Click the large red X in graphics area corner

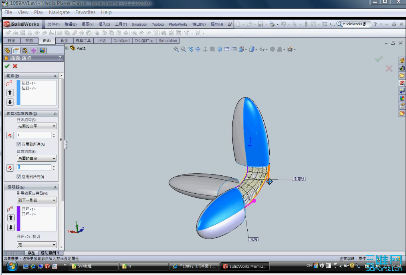coord(389,68)
